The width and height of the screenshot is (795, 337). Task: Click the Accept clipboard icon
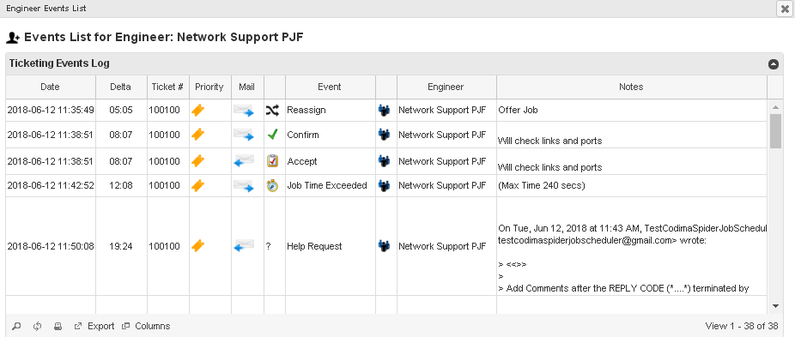pyautogui.click(x=273, y=161)
